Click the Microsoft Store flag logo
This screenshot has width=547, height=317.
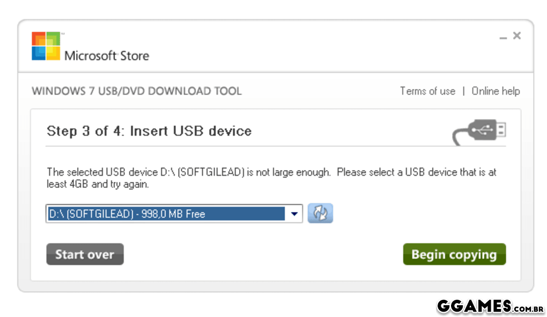pos(46,46)
